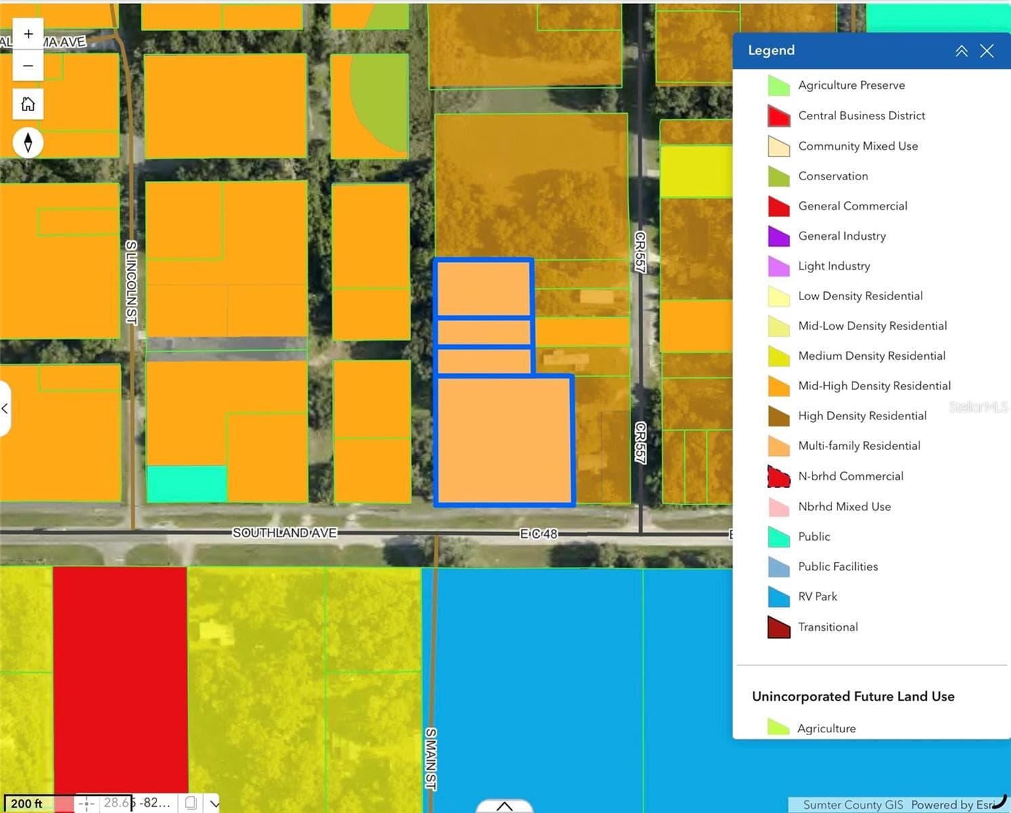
Task: Click the Public legend label
Action: coord(814,537)
